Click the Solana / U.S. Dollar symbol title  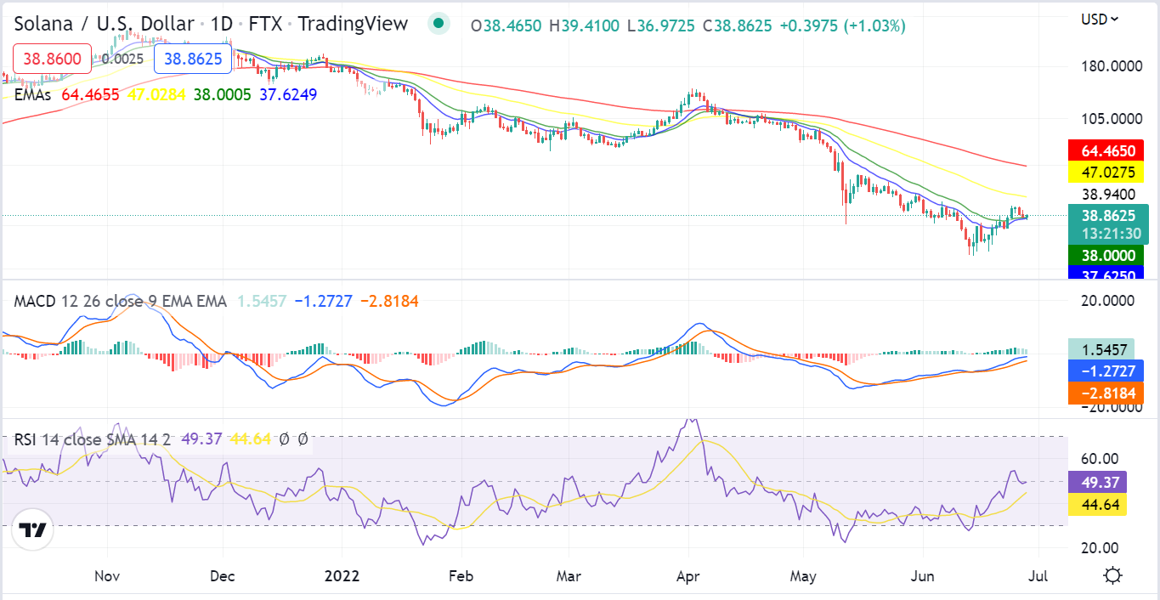pos(104,23)
